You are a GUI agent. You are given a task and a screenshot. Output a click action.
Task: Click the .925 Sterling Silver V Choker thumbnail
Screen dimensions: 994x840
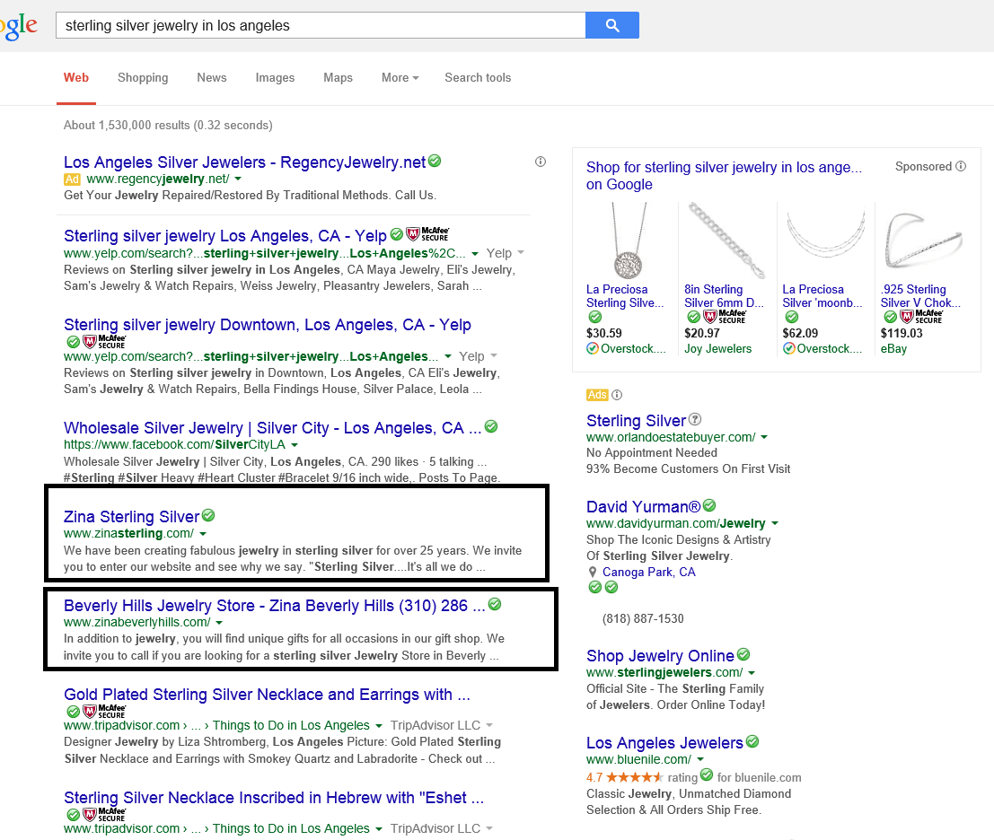924,241
